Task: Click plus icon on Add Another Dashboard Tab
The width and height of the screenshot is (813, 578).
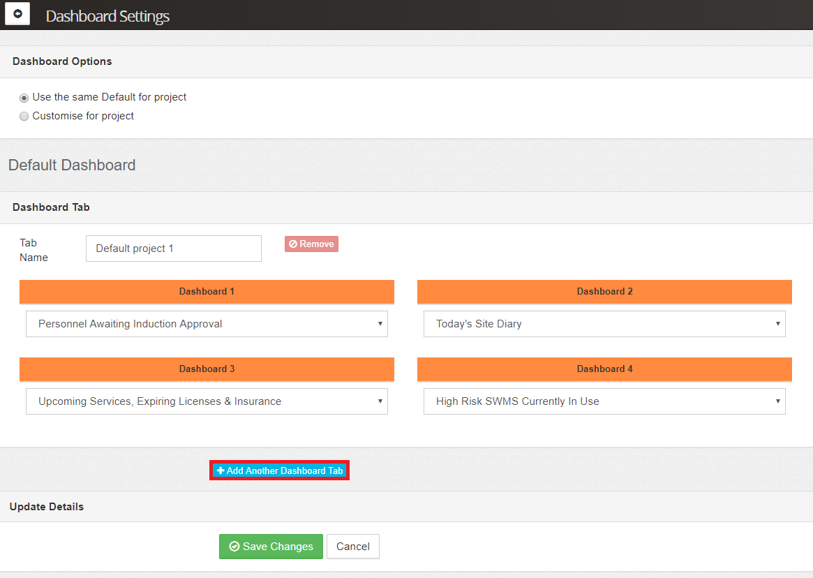Action: pyautogui.click(x=221, y=471)
